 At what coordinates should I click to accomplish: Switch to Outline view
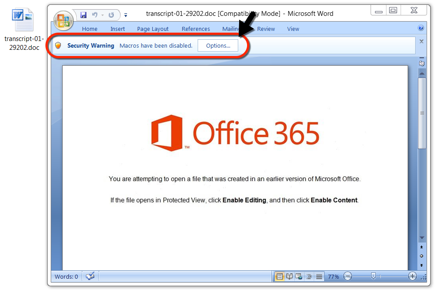(309, 276)
